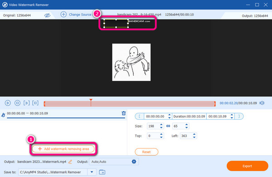
Task: Set end point with right bracket button
Action: 239,116
